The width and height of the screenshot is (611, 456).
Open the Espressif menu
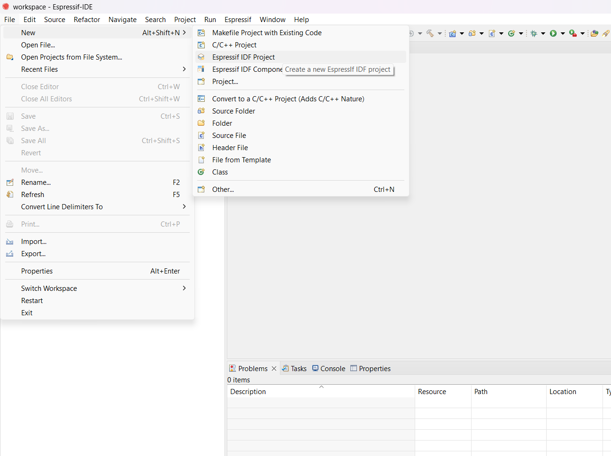click(238, 20)
